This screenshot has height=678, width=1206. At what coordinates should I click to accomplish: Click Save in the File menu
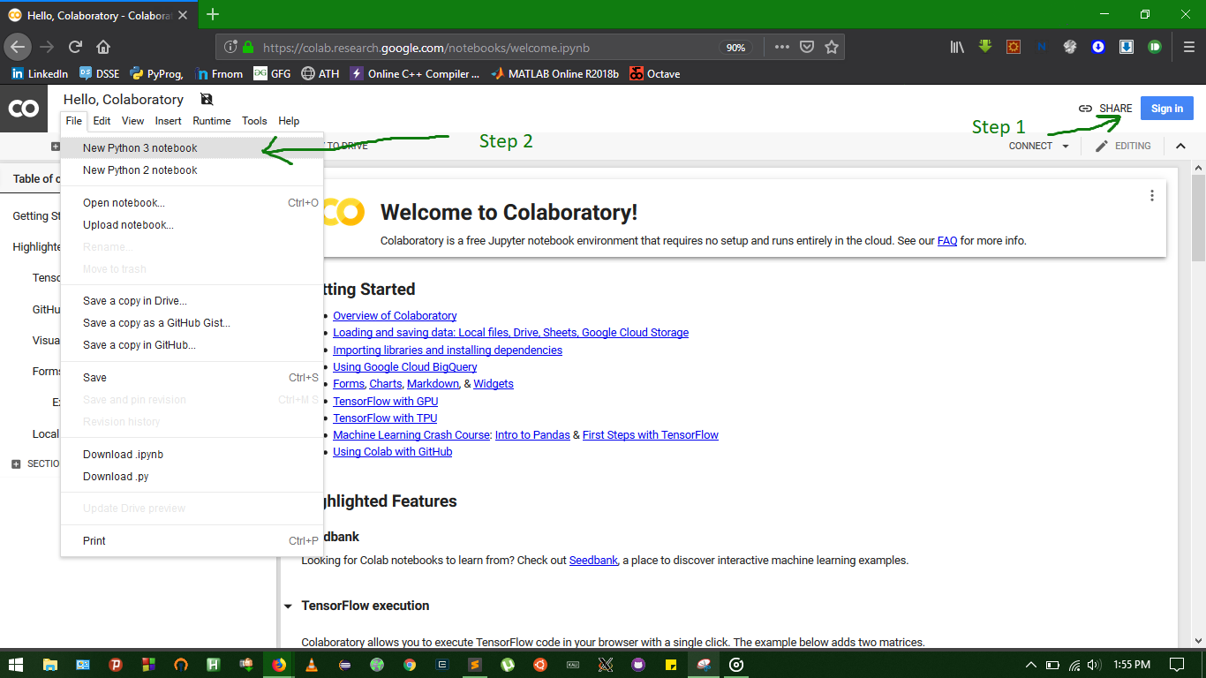click(x=192, y=378)
